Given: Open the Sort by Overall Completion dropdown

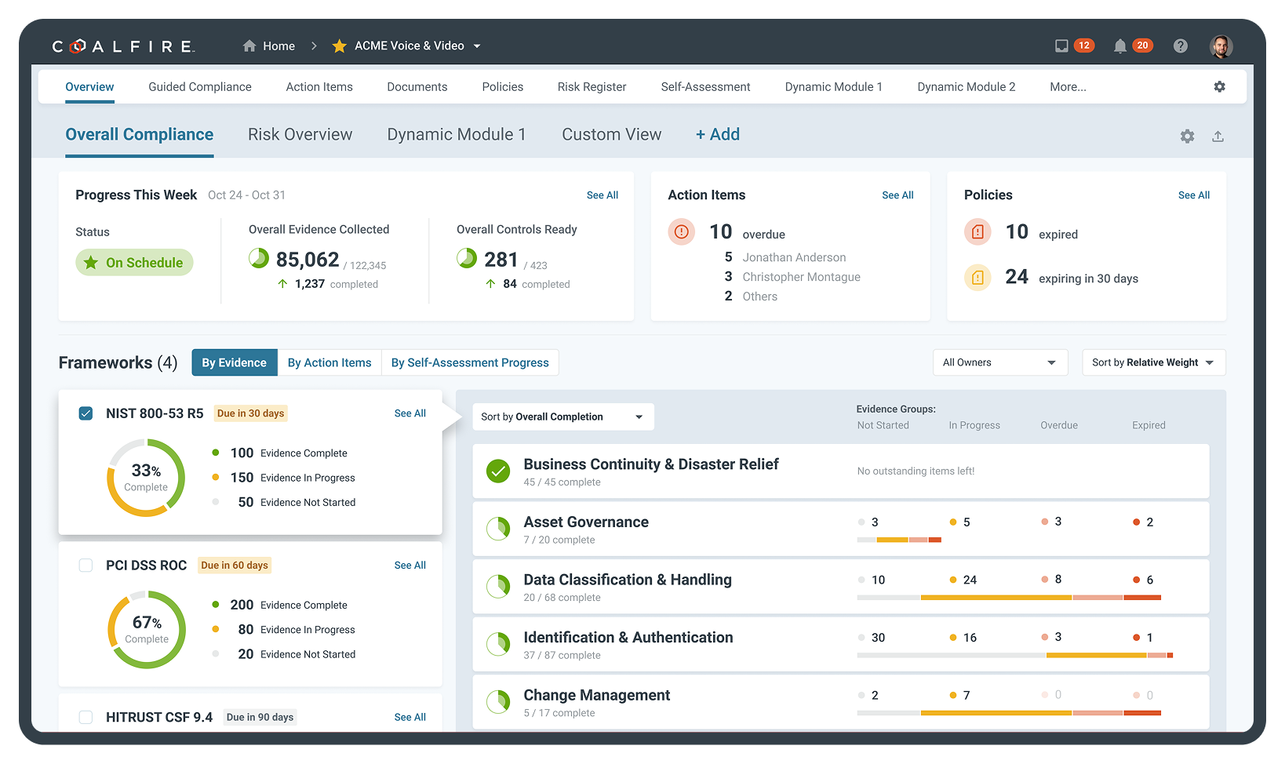Looking at the screenshot, I should pyautogui.click(x=563, y=417).
